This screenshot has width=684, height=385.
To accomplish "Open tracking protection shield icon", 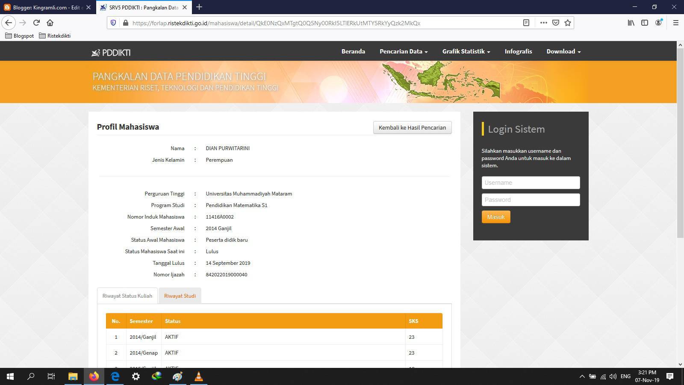I will [x=113, y=23].
